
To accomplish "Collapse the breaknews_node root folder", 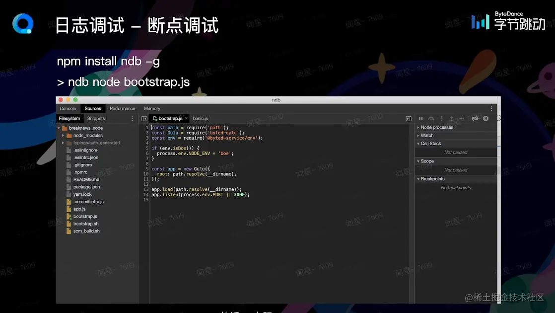I will coord(59,128).
